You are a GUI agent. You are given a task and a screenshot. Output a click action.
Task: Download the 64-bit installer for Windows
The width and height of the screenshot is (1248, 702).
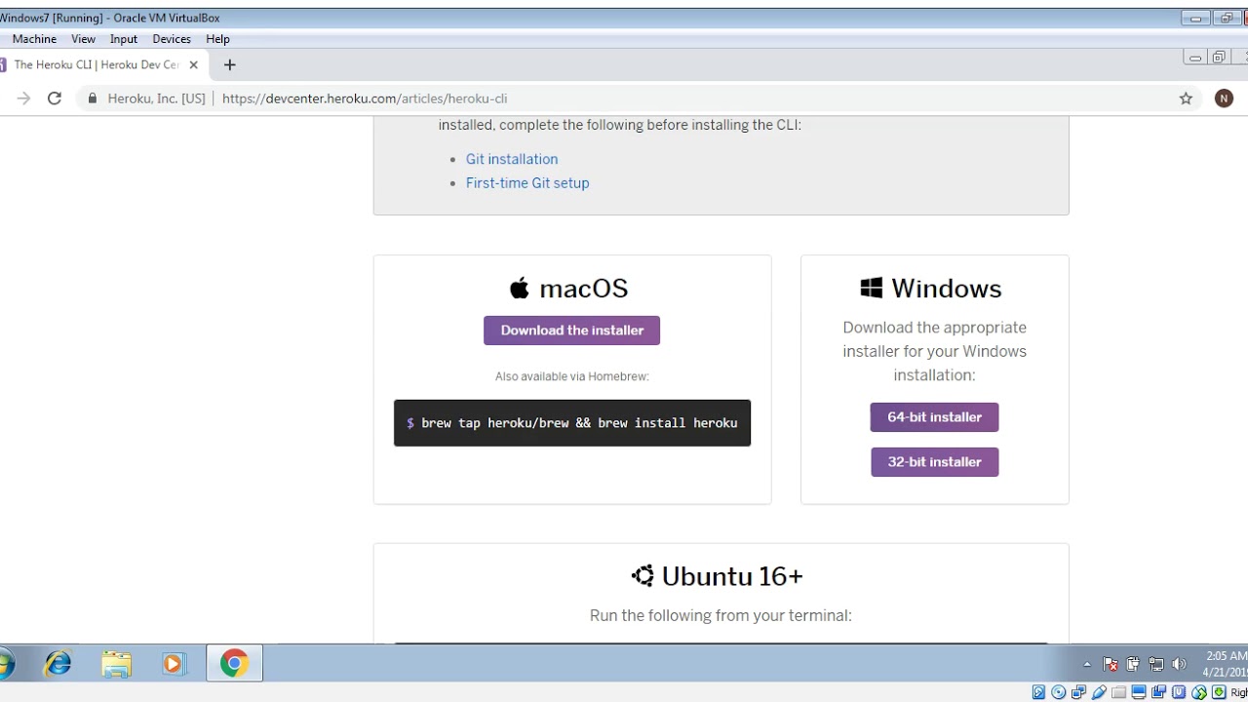click(x=934, y=417)
